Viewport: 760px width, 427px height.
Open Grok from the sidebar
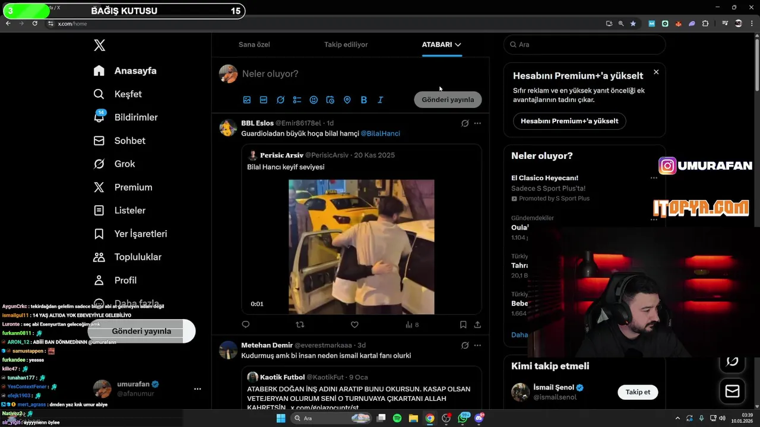[x=115, y=164]
